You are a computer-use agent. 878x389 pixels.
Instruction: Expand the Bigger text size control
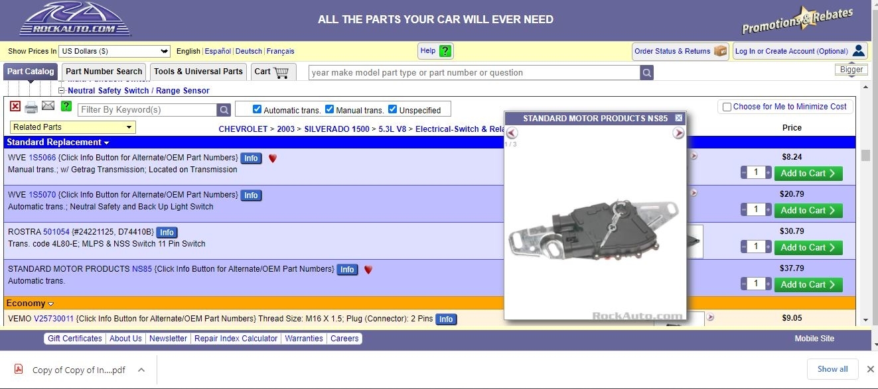pos(851,70)
